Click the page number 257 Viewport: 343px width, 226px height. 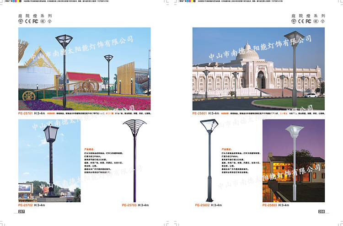tap(21, 212)
